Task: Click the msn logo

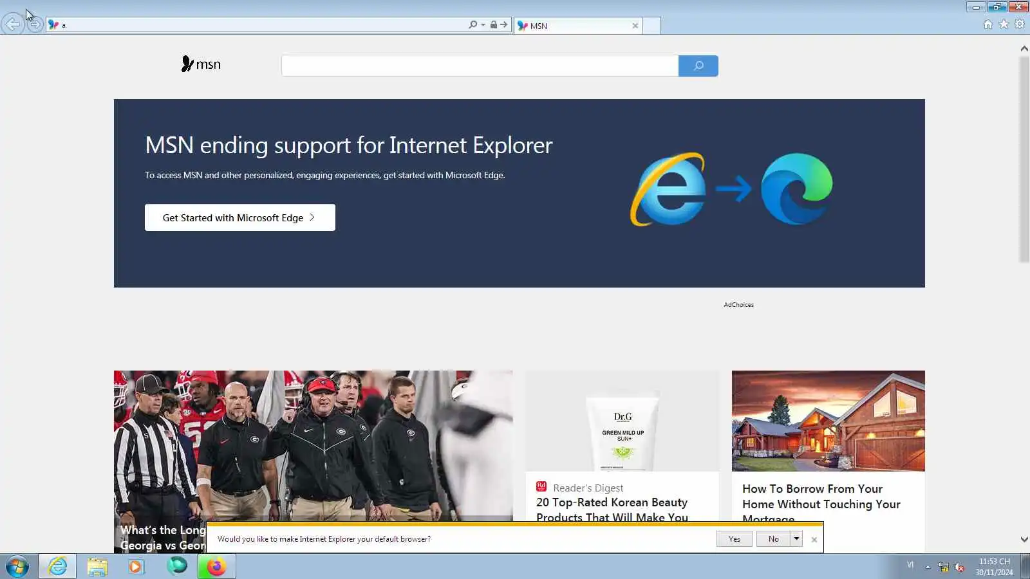Action: 201,64
